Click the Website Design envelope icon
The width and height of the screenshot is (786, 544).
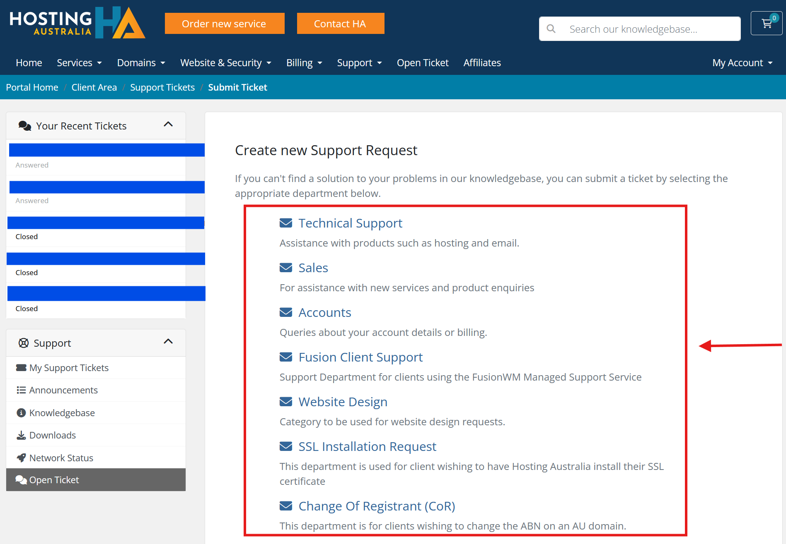[286, 402]
